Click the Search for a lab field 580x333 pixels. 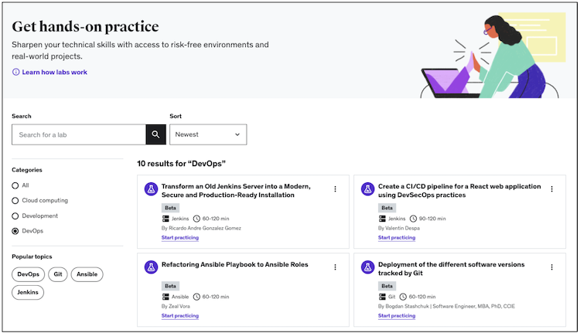(79, 134)
